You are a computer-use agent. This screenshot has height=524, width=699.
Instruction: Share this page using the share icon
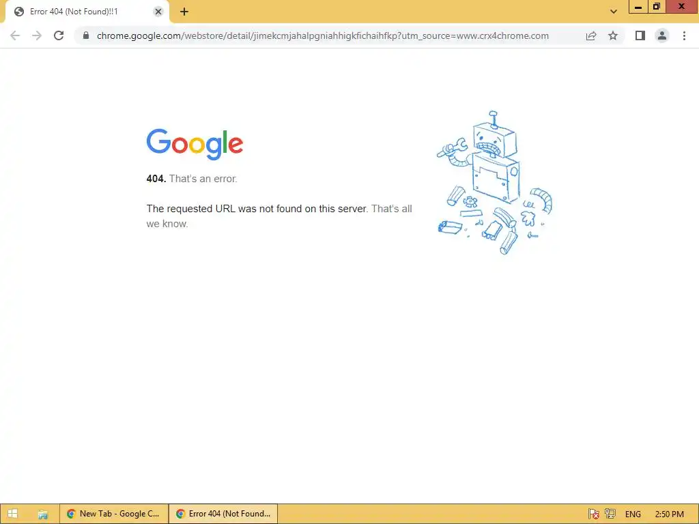point(591,35)
